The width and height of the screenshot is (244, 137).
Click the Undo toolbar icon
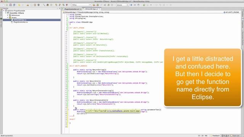click(x=19, y=5)
